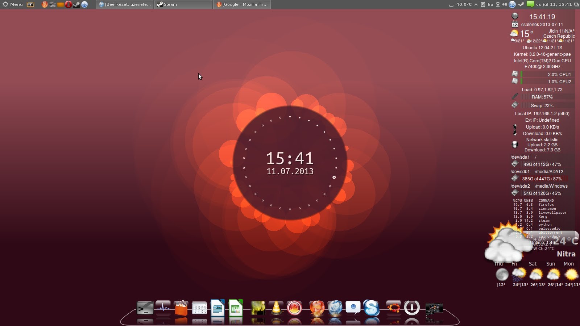This screenshot has width=580, height=326.
Task: Launch LibreOffice Calc spreadsheet icon
Action: (236, 309)
